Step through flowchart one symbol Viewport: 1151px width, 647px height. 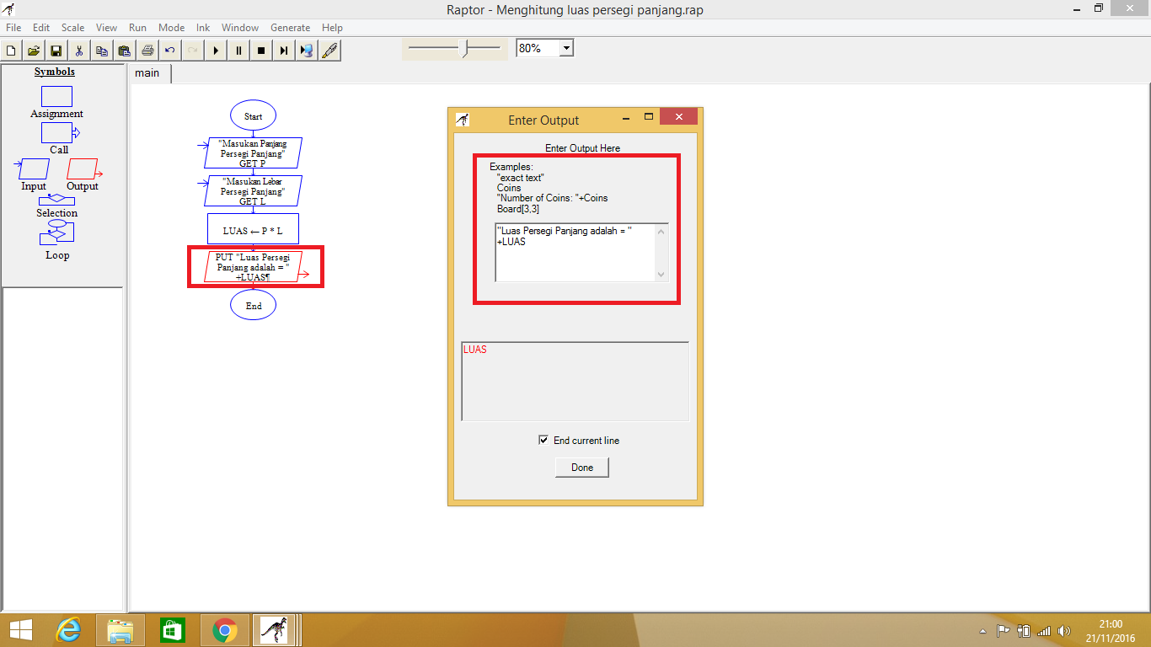pyautogui.click(x=283, y=50)
